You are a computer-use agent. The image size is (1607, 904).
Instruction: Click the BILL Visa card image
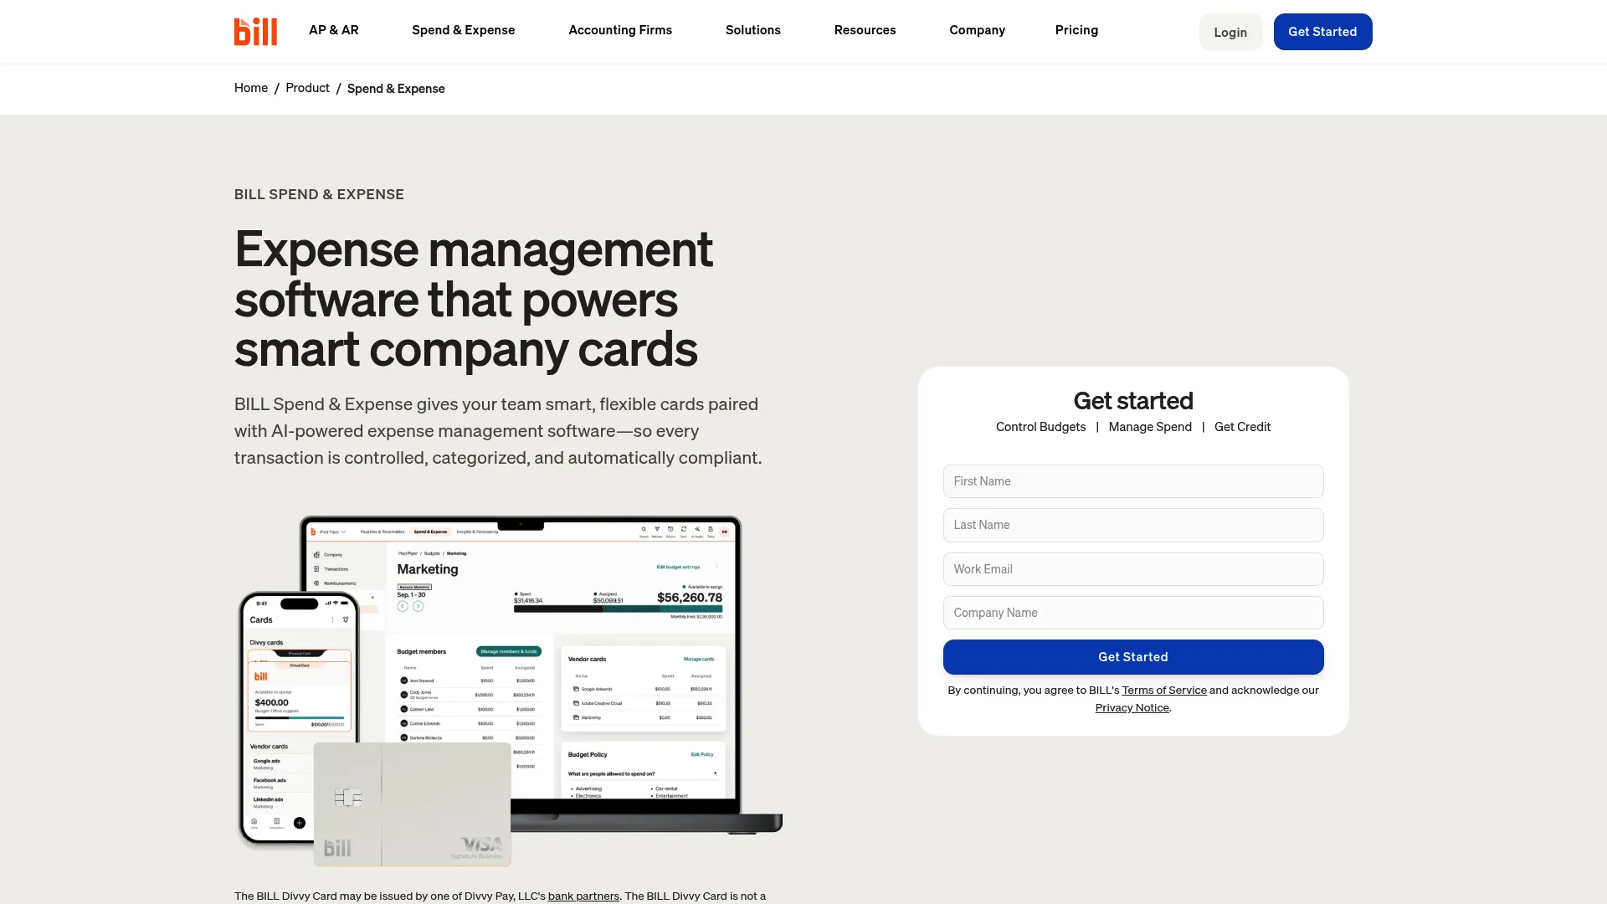click(412, 804)
